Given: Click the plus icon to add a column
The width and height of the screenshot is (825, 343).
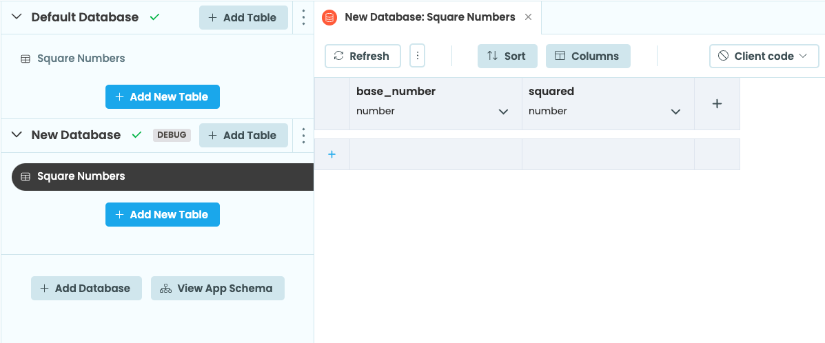Looking at the screenshot, I should point(717,104).
